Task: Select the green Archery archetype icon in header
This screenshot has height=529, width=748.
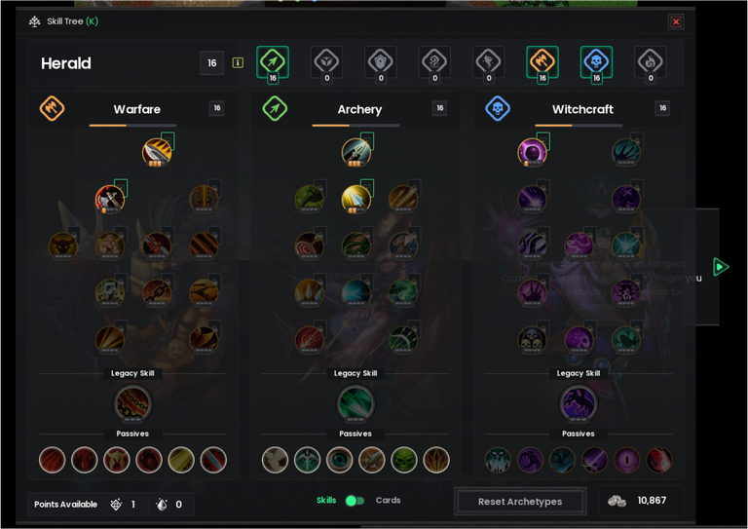Action: 273,61
